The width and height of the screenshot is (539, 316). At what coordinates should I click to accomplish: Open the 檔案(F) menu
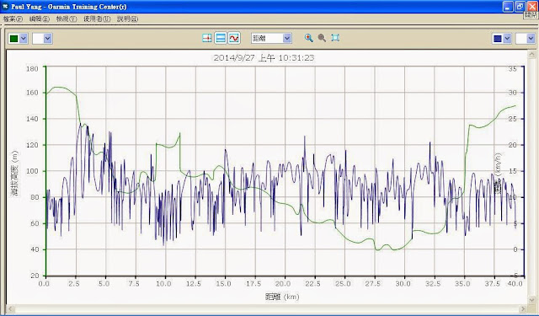pyautogui.click(x=13, y=19)
